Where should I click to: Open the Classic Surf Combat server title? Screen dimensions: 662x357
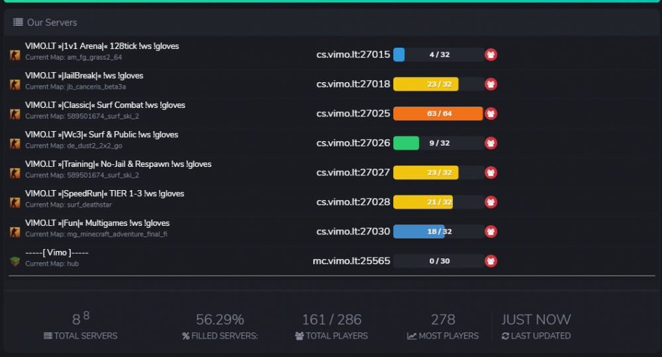click(x=105, y=105)
